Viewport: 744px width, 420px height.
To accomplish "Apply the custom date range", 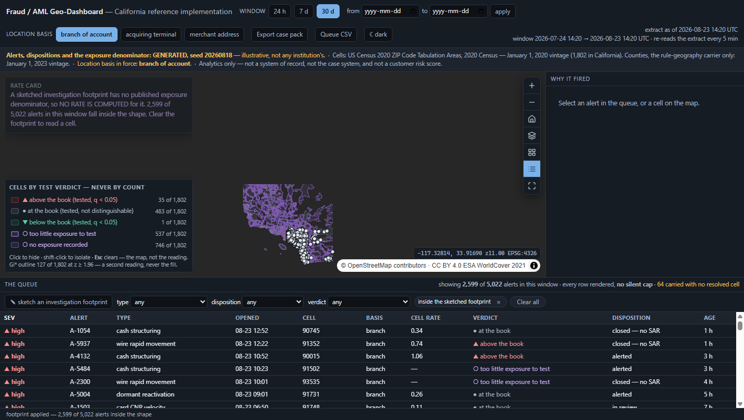I will 503,11.
